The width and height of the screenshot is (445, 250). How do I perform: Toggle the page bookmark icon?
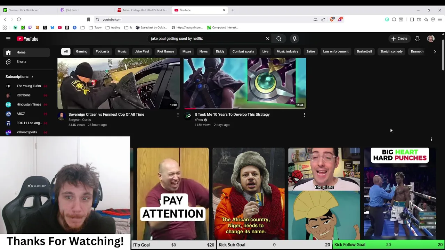(x=88, y=19)
